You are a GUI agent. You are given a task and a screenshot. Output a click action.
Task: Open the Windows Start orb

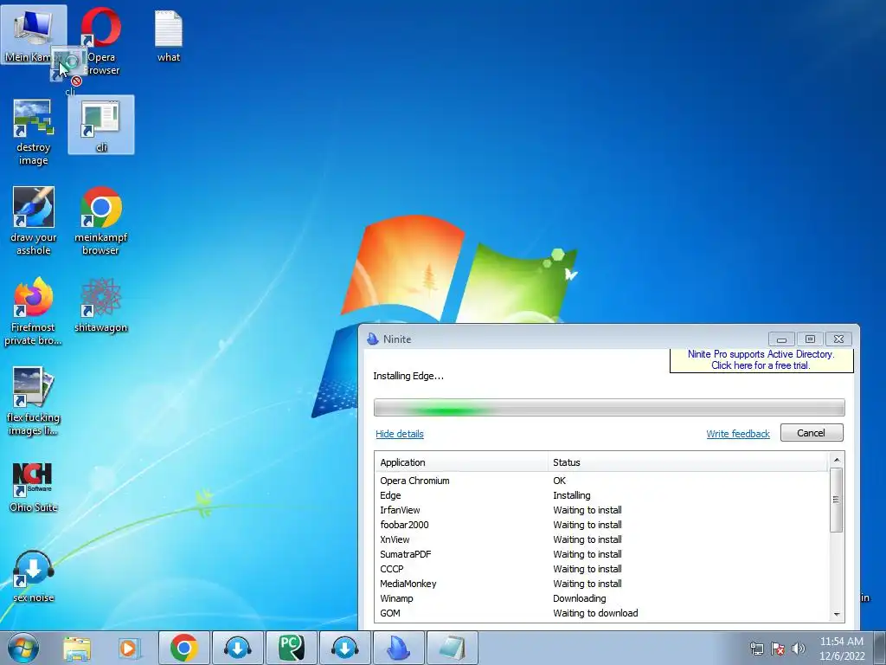tap(23, 648)
